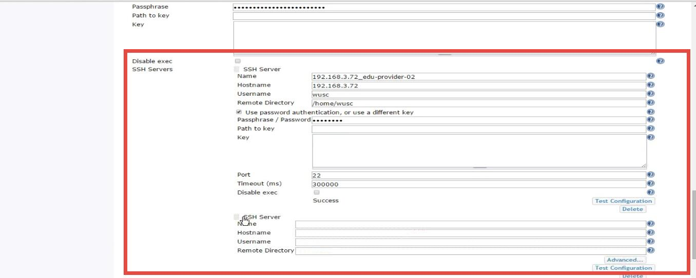This screenshot has width=696, height=278.
Task: Open help for server Disable exec checkbox
Action: coord(651,193)
